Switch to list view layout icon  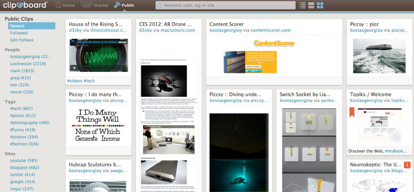(302, 5)
